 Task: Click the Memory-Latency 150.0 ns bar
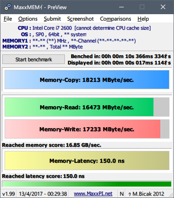click(87, 161)
